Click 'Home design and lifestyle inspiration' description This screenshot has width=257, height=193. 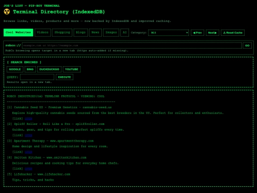click(x=60, y=146)
